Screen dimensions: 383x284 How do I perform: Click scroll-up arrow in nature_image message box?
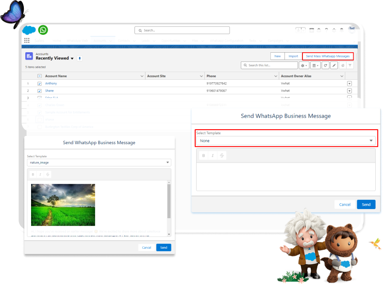[x=169, y=182]
